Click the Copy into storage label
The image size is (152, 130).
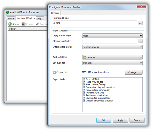pyautogui.click(x=62, y=36)
